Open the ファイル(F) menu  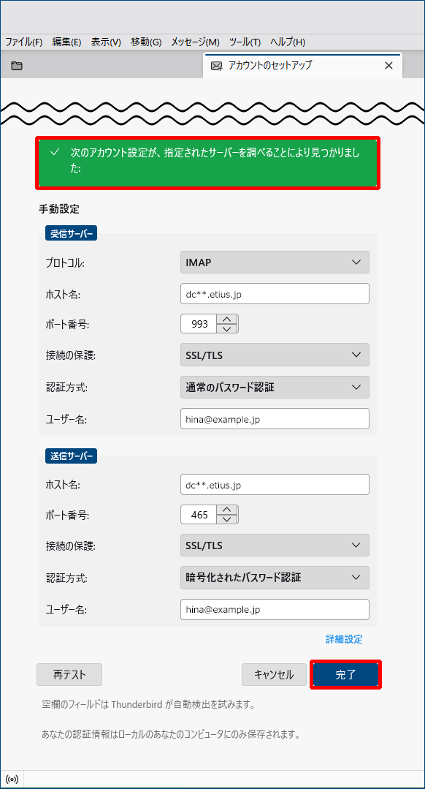point(23,42)
